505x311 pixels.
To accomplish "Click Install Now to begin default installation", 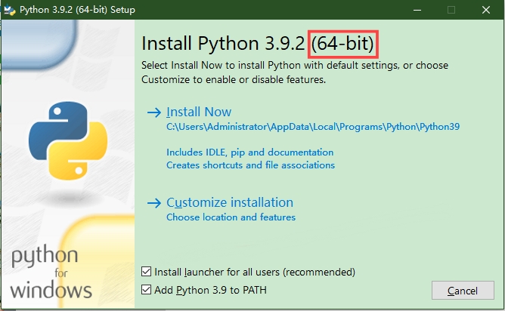I will [x=199, y=112].
